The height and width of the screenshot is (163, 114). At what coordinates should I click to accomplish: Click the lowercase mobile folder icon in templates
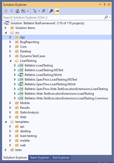coord(17,141)
